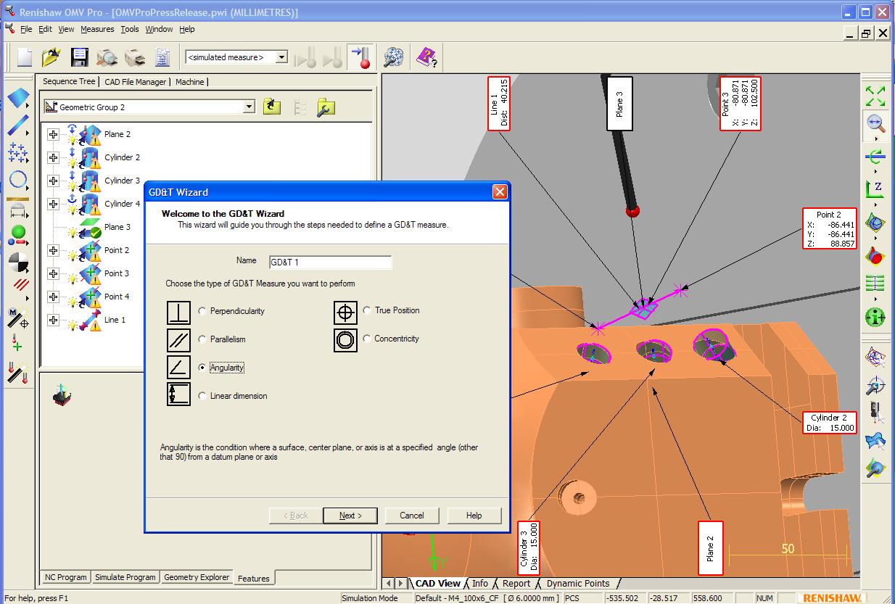This screenshot has width=895, height=604.
Task: Switch to the Report view tab
Action: [516, 583]
